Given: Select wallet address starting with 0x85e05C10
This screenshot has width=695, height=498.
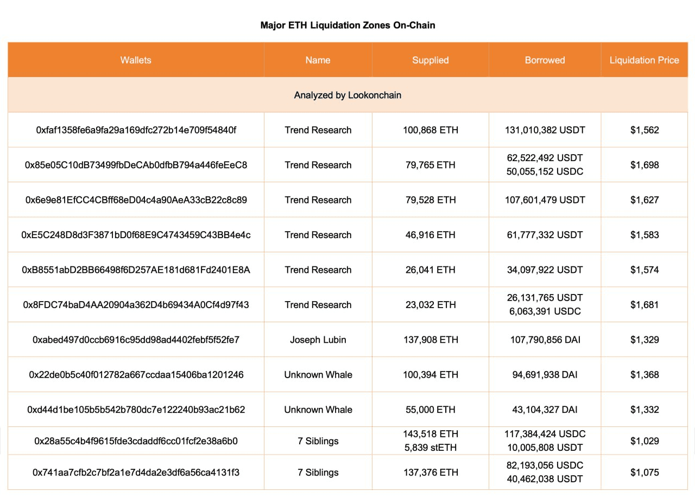Looking at the screenshot, I should click(x=135, y=164).
